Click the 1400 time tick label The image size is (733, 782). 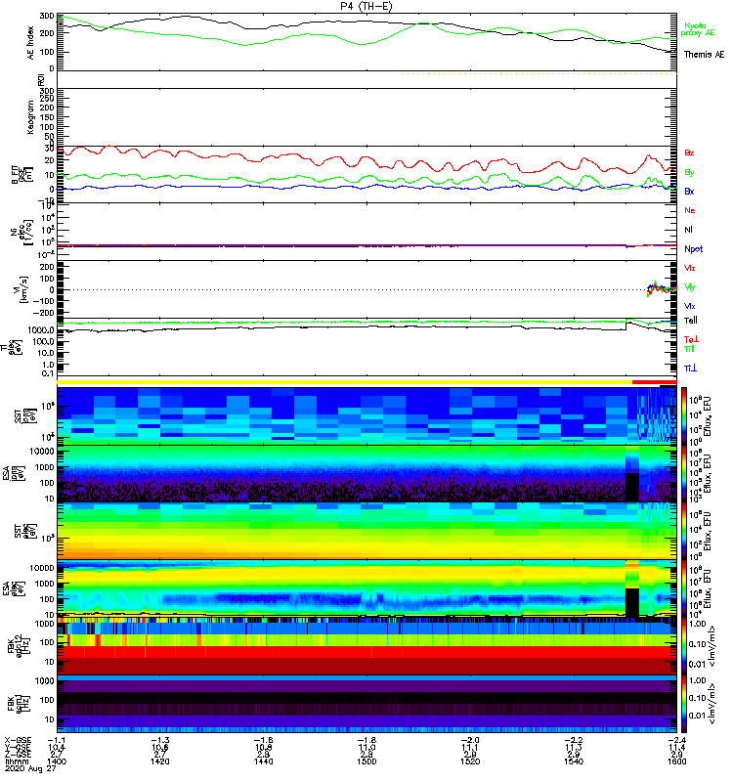[x=57, y=761]
